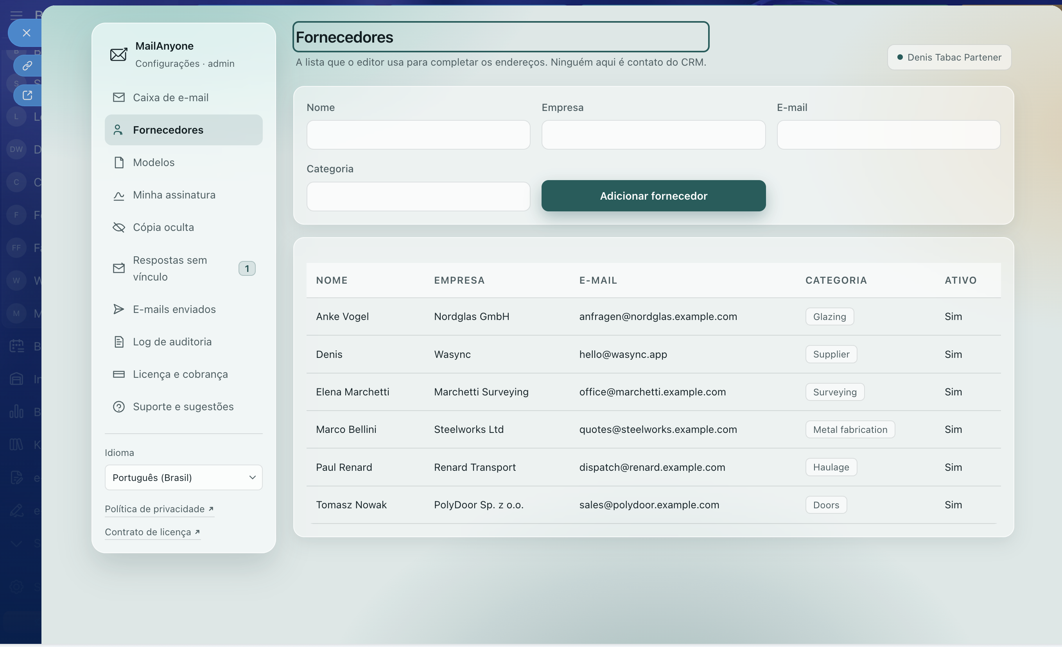Click the Metal fabrication category tag
This screenshot has height=647, width=1062.
pyautogui.click(x=850, y=429)
